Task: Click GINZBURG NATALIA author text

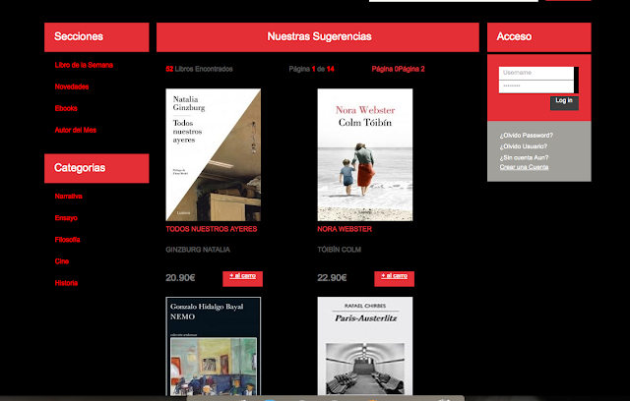Action: point(198,250)
